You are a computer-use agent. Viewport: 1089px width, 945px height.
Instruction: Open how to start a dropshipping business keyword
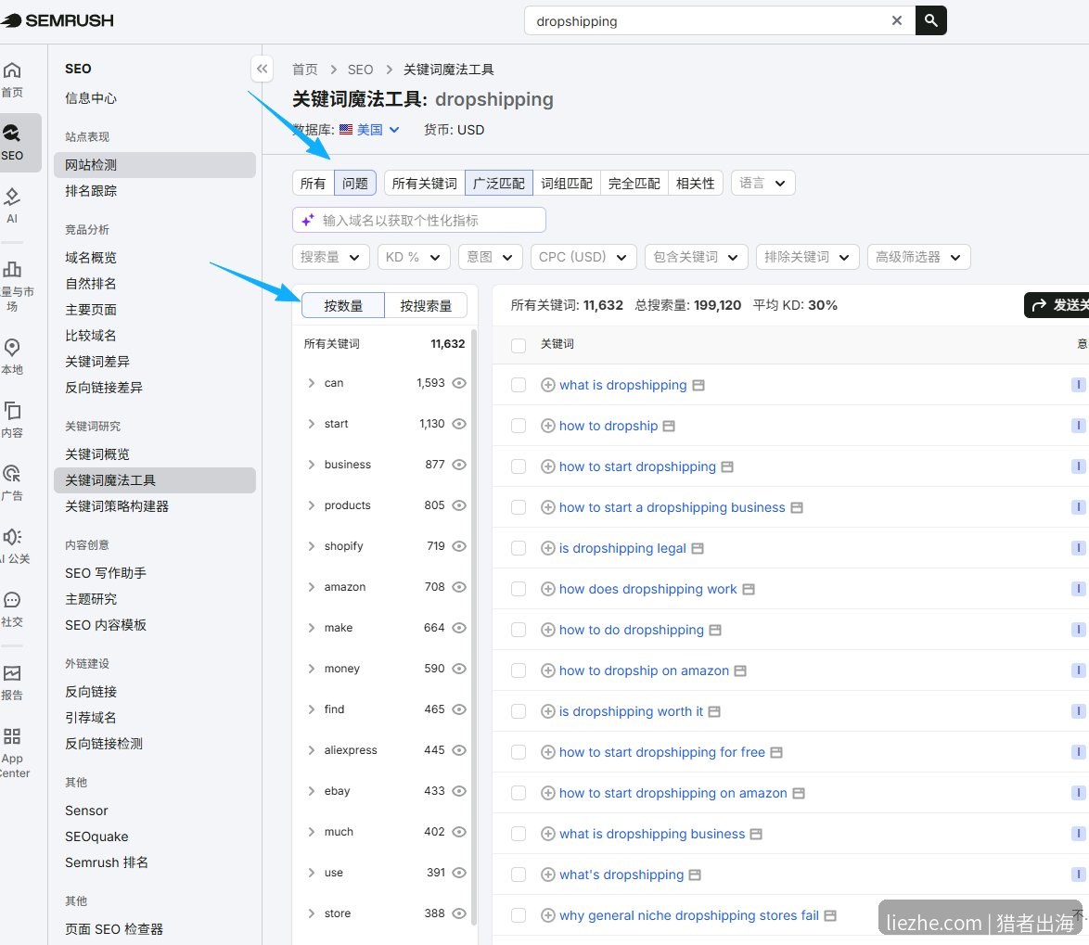(x=672, y=507)
